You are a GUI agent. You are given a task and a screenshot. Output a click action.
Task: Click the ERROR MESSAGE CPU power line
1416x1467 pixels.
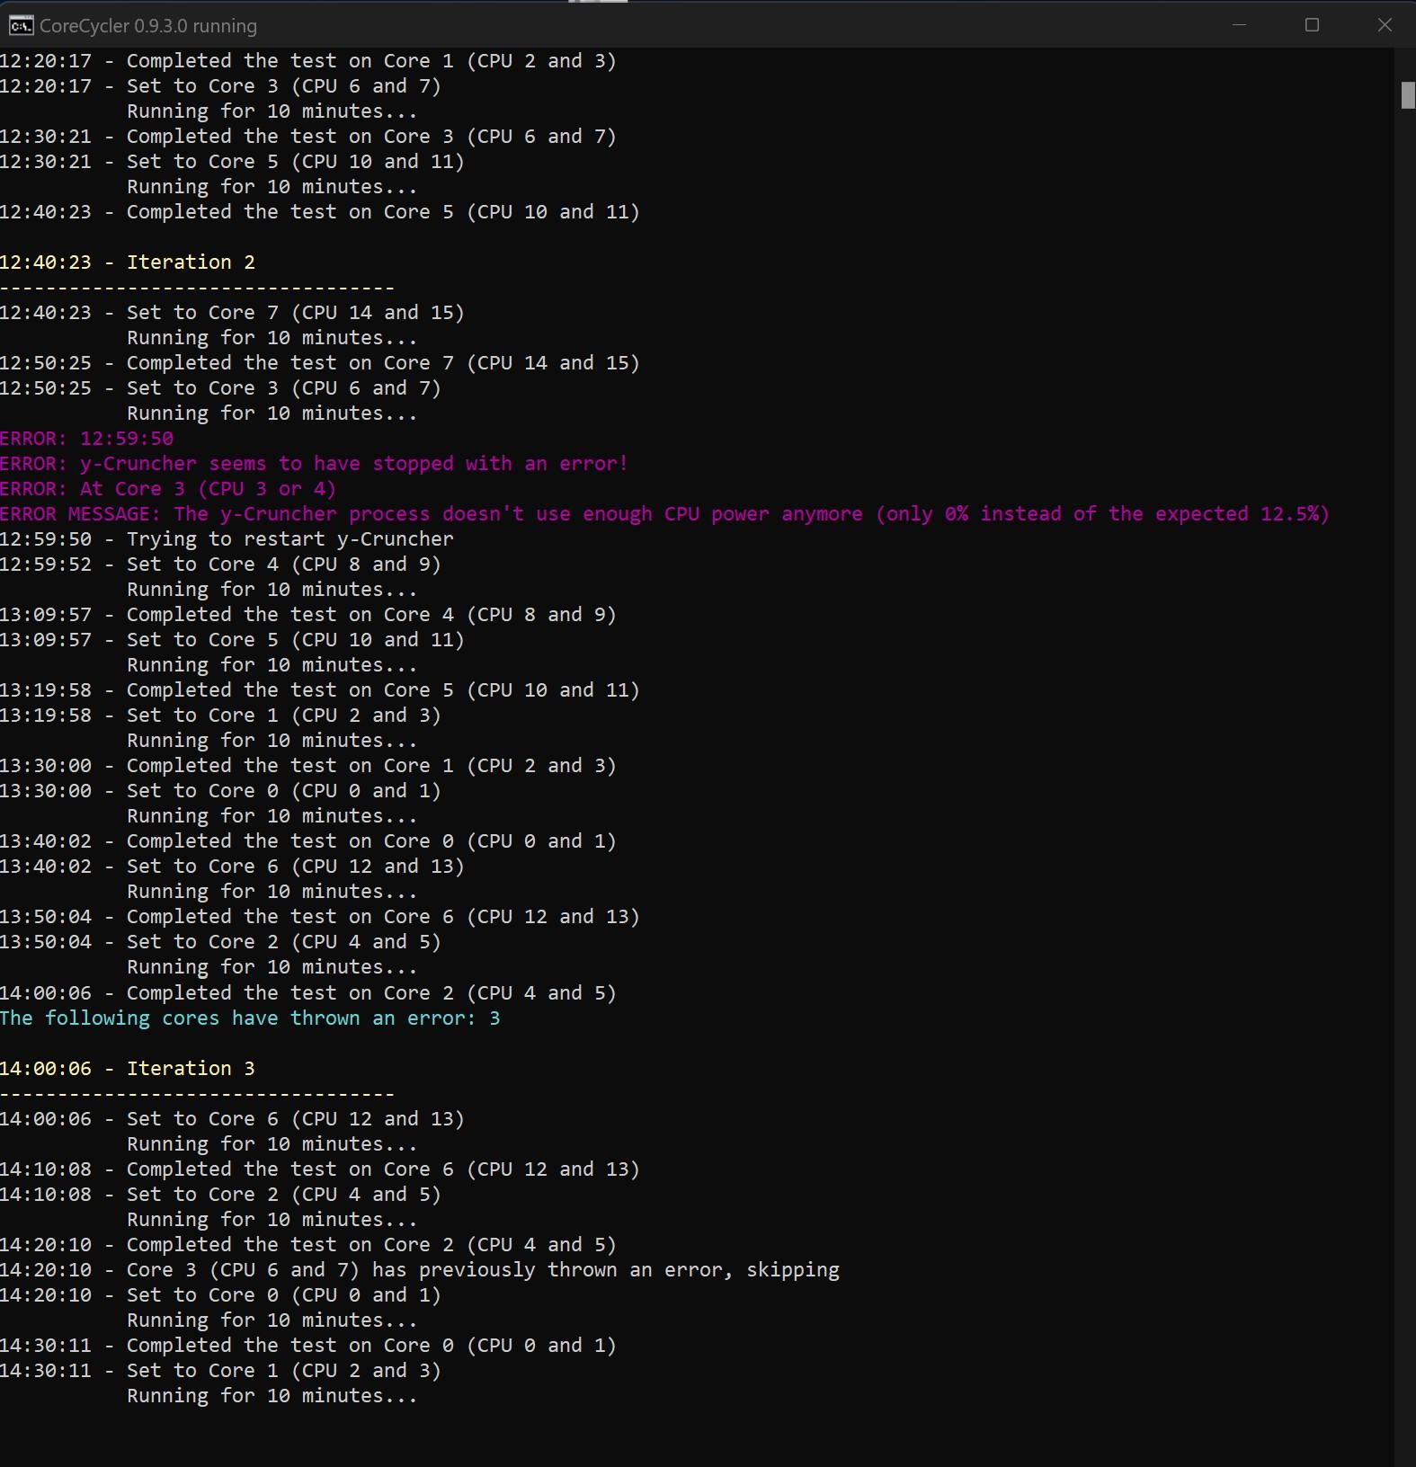coord(663,514)
